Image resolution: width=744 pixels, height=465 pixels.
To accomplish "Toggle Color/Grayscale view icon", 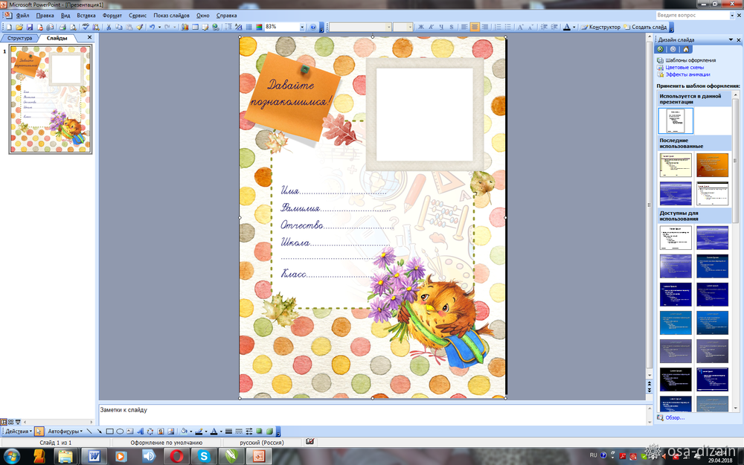I will coord(259,27).
